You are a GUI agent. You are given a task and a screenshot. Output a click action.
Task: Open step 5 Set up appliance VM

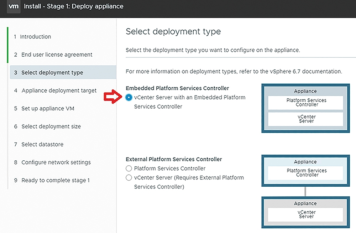tap(44, 108)
